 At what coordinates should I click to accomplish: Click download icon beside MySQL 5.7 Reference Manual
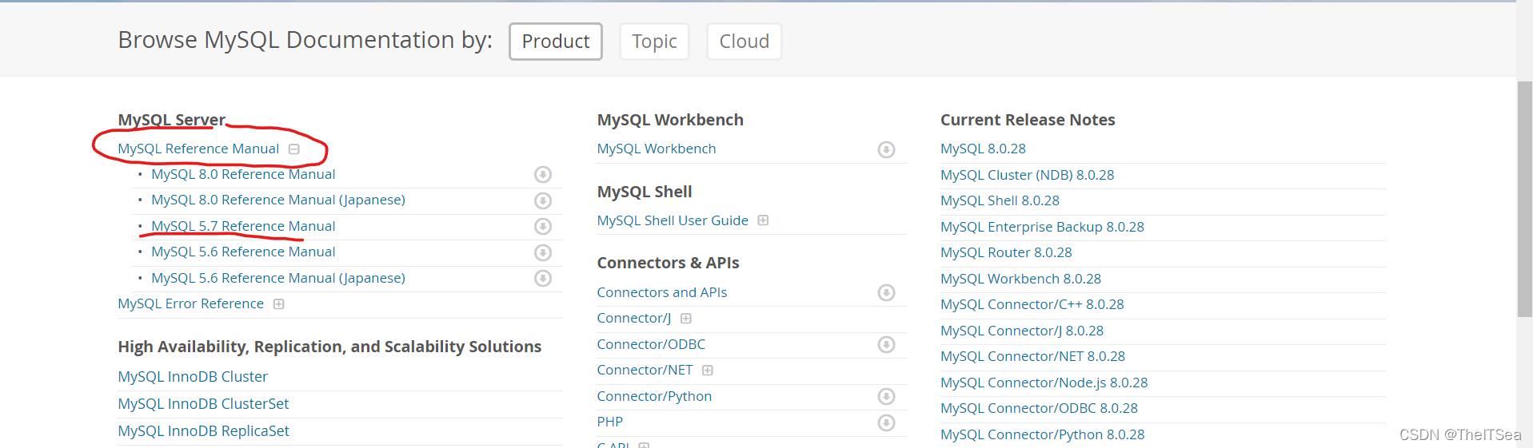(543, 226)
